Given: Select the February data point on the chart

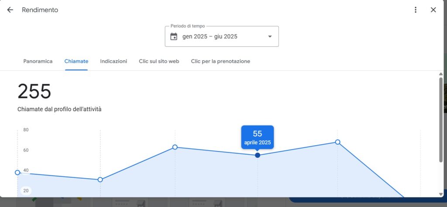Looking at the screenshot, I should pyautogui.click(x=100, y=180).
